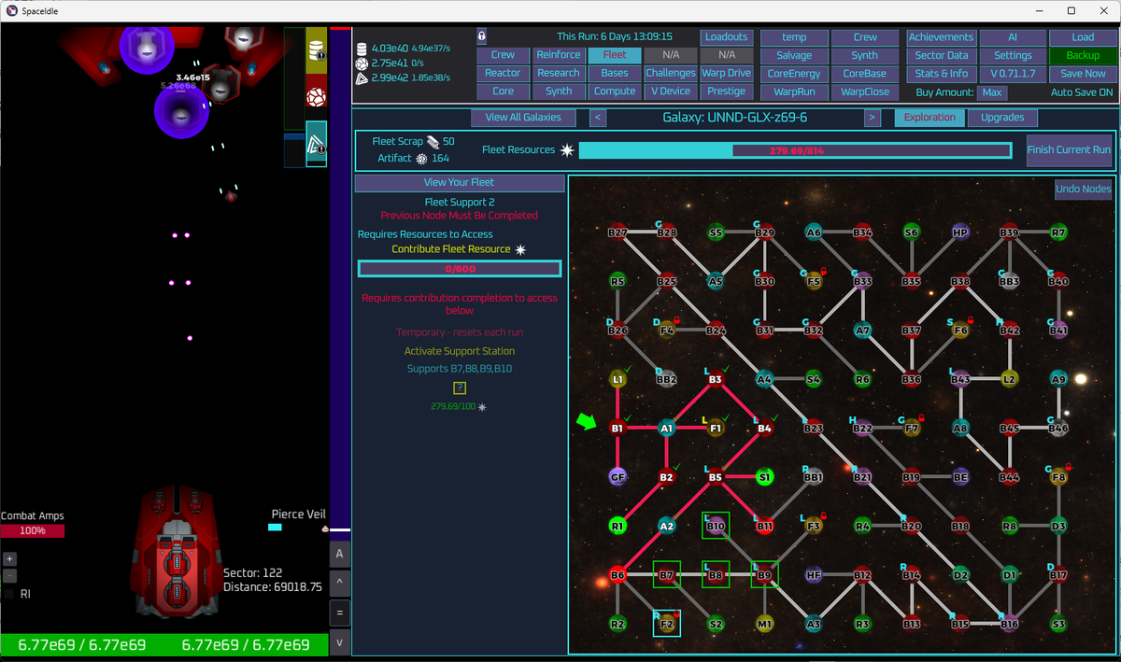Go to previous galaxy arrow
Screen dimensions: 1121x662
pyautogui.click(x=599, y=118)
